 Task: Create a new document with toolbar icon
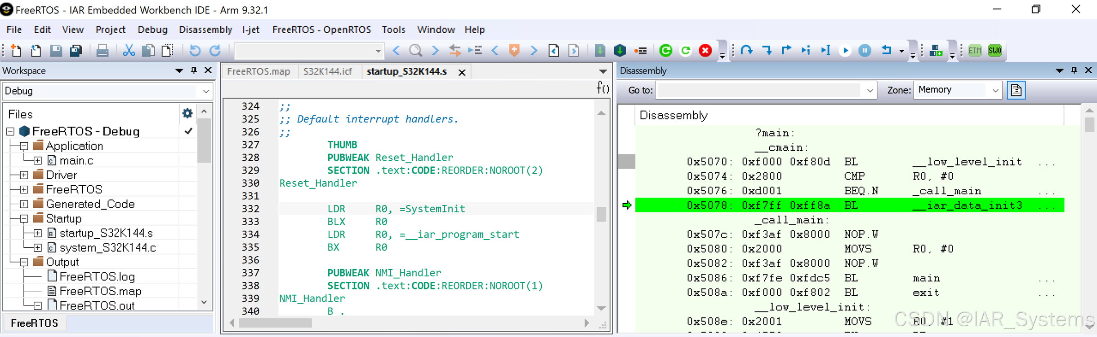(x=16, y=50)
